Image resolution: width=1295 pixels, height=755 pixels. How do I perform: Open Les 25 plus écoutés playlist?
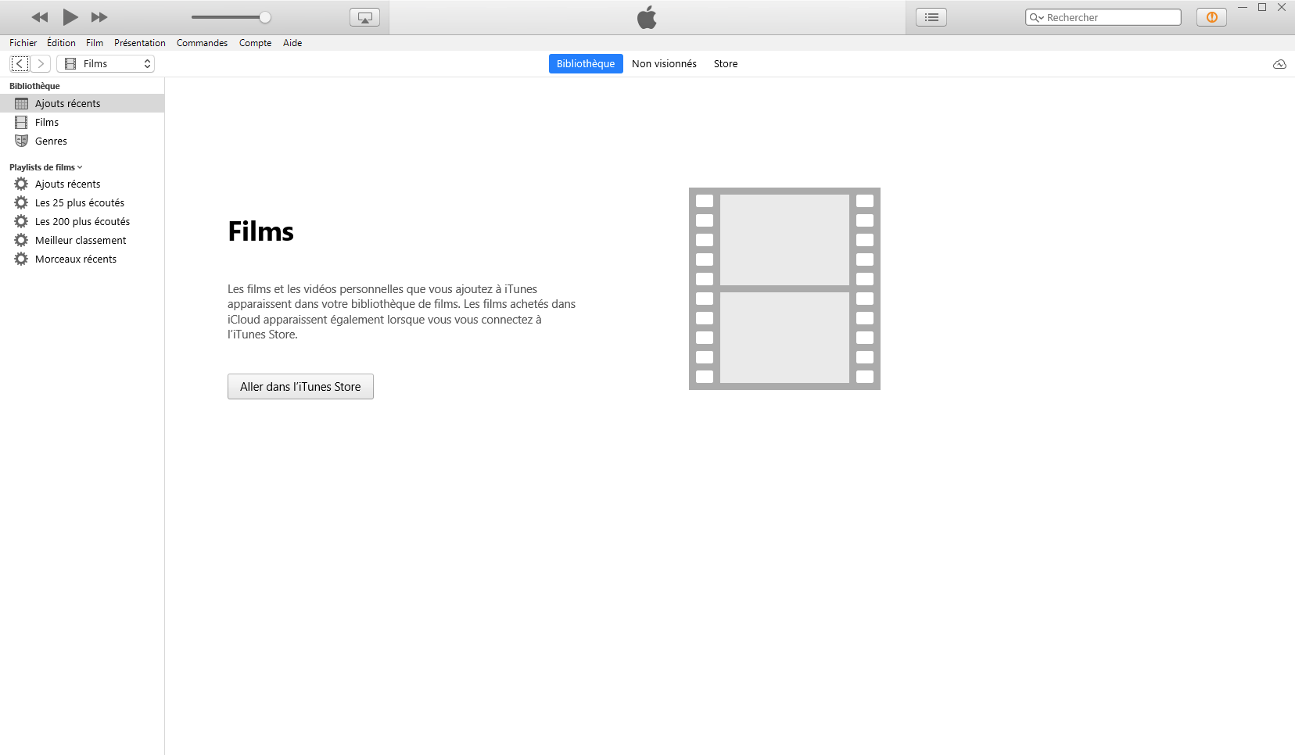coord(82,202)
